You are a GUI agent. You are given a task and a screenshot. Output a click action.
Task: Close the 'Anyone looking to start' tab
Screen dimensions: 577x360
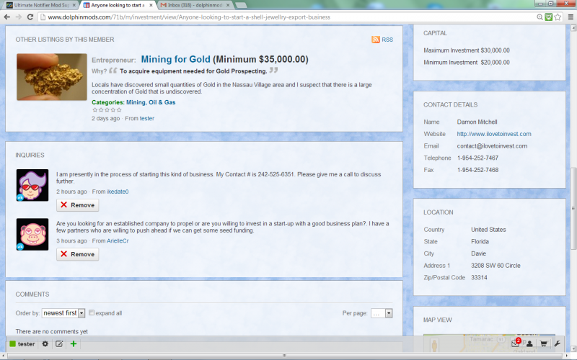tap(151, 5)
